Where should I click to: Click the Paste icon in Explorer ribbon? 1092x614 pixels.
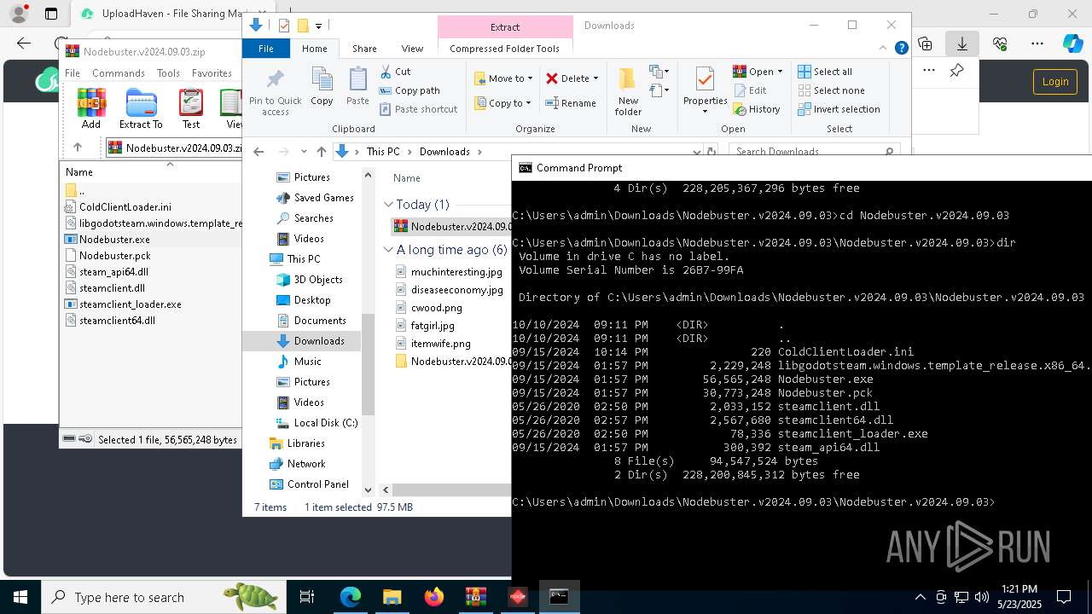357,87
